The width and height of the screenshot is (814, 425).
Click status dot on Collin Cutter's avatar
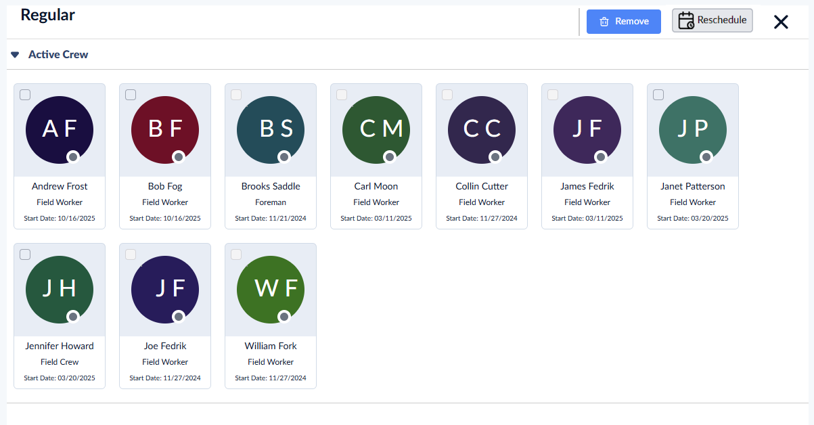pyautogui.click(x=495, y=157)
